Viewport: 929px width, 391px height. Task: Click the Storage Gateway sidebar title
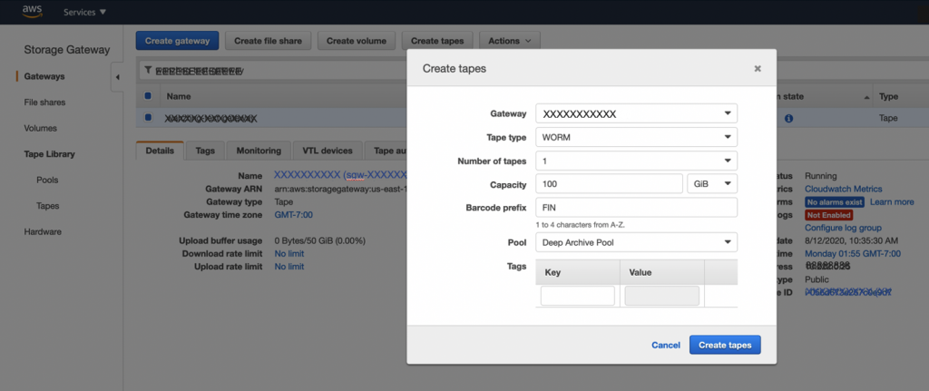pos(67,50)
